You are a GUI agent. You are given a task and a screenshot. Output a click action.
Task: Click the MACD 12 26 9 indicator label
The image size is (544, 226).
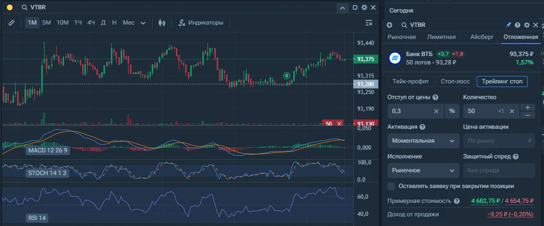(x=48, y=151)
